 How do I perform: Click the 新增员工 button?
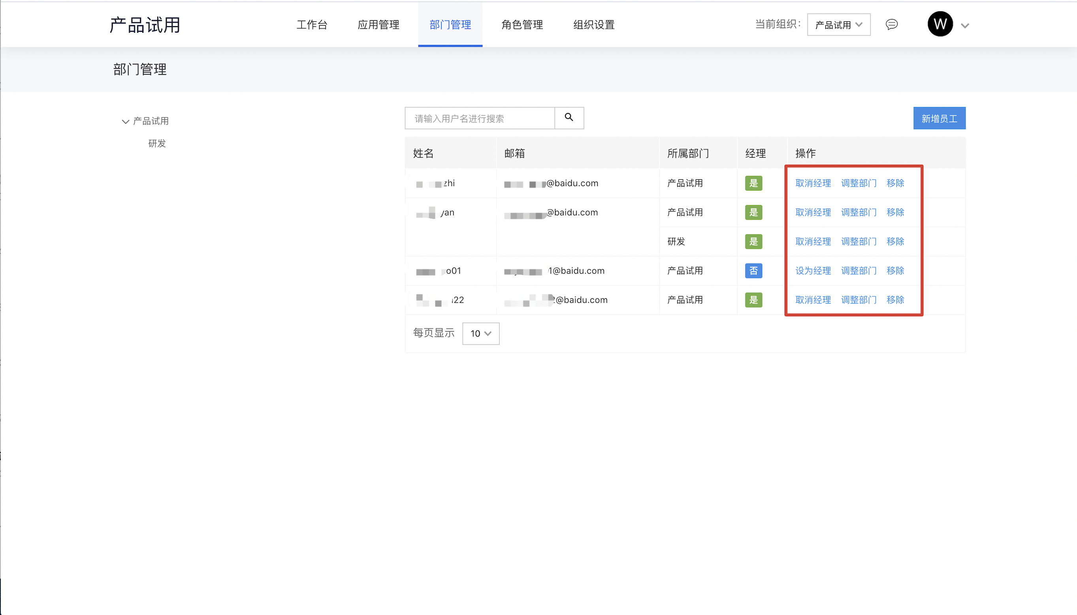pyautogui.click(x=939, y=118)
